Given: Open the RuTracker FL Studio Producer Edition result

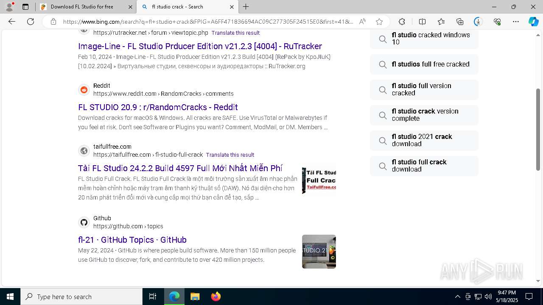Looking at the screenshot, I should [x=200, y=46].
